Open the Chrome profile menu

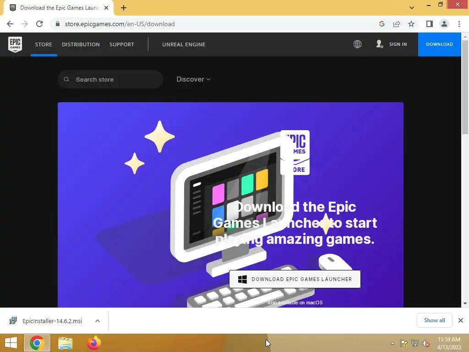[x=444, y=24]
